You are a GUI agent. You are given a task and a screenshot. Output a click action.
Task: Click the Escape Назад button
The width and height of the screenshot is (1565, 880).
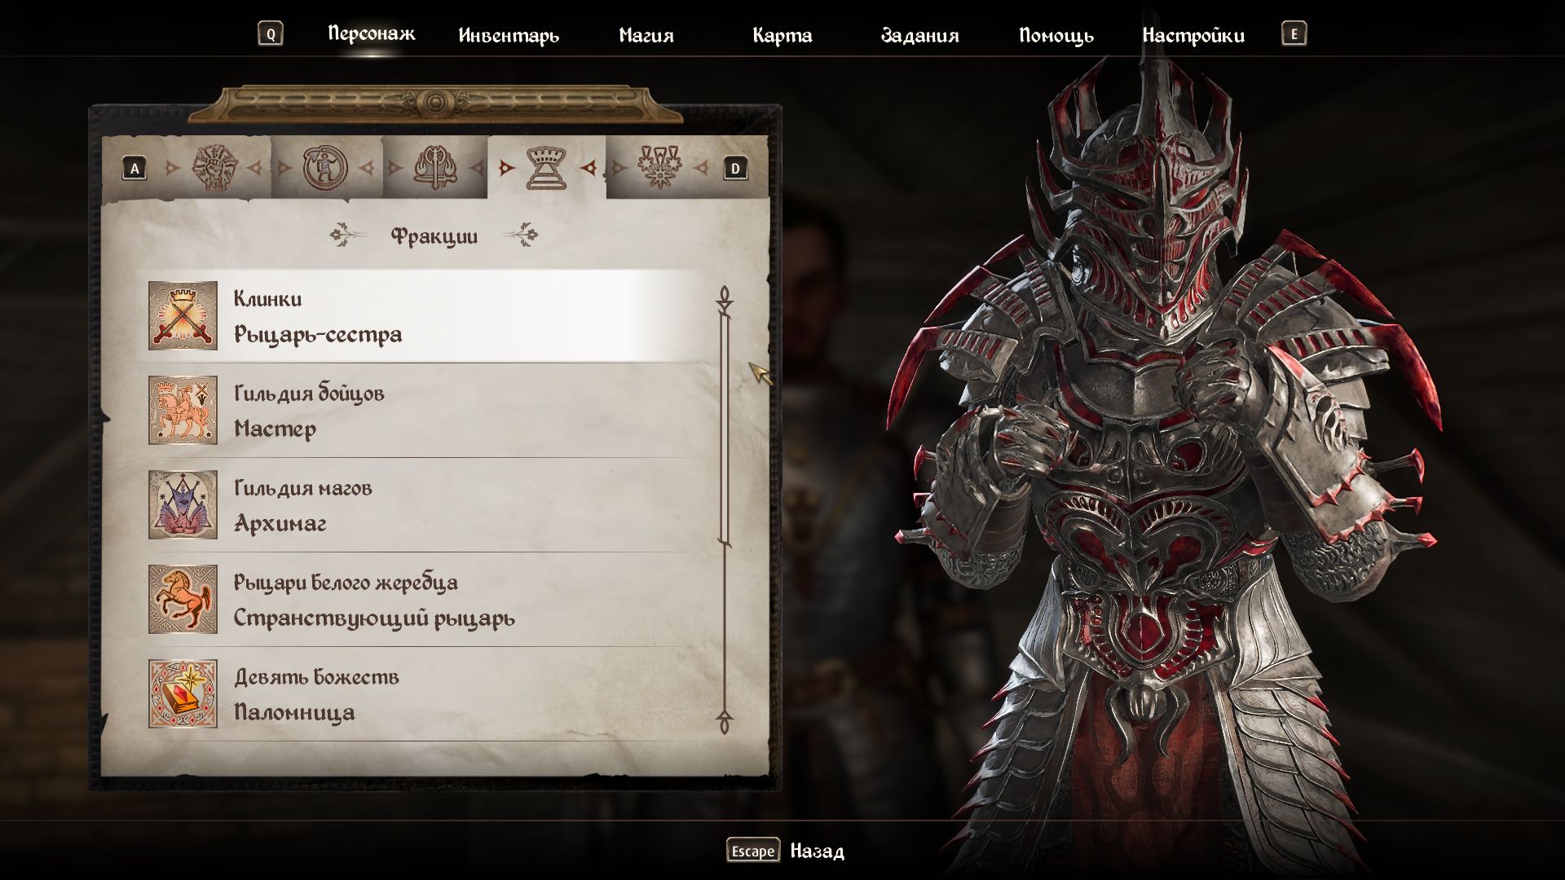click(x=785, y=851)
